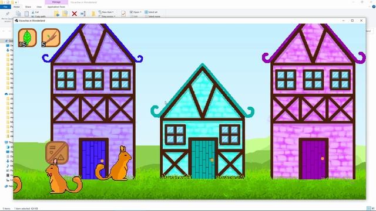376x211 pixels.
Task: Click the Copy to folder icon in the ribbon
Action: click(65, 13)
